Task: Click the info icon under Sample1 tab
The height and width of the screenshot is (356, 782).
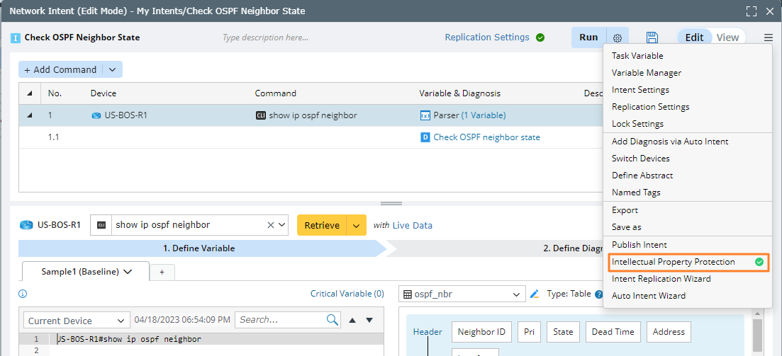Action: pyautogui.click(x=23, y=294)
